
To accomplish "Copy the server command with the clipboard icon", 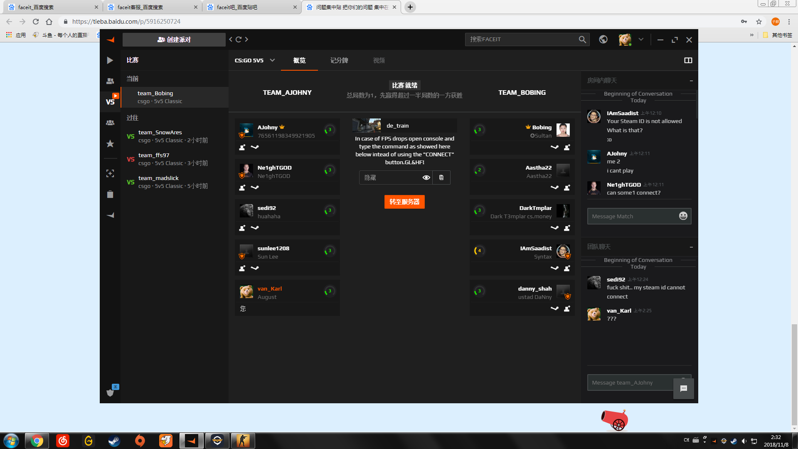I will click(x=441, y=178).
